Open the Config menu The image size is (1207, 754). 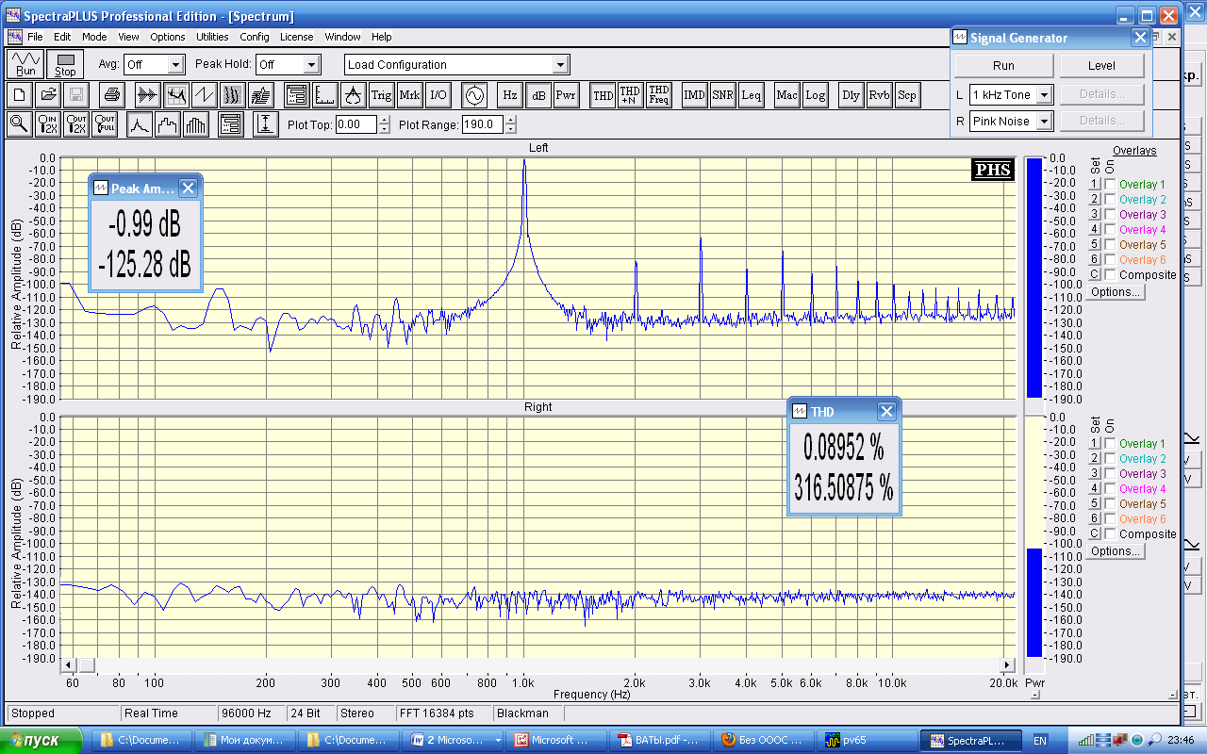pyautogui.click(x=255, y=37)
